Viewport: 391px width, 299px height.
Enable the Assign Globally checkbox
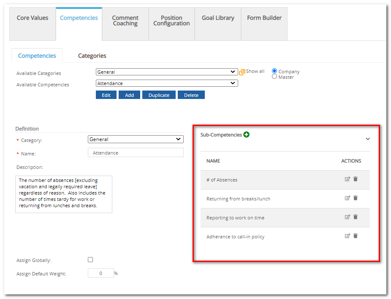90,260
